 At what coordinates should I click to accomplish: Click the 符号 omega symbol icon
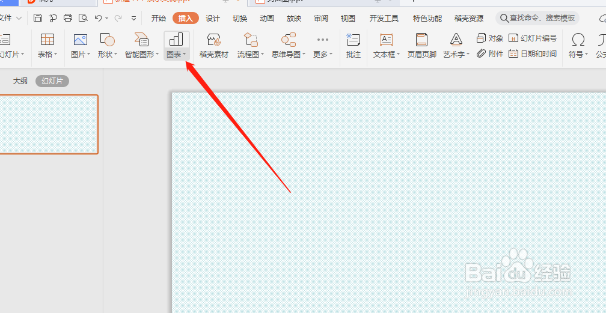coord(578,40)
